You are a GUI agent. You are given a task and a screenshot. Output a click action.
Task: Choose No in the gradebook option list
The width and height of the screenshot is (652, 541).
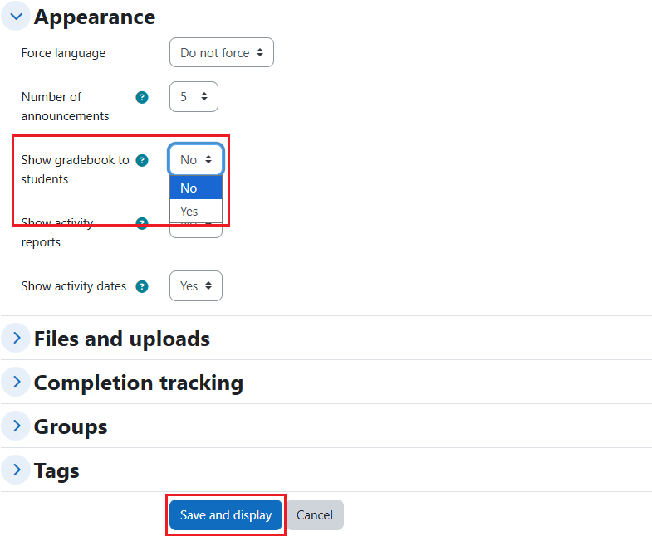coord(196,188)
